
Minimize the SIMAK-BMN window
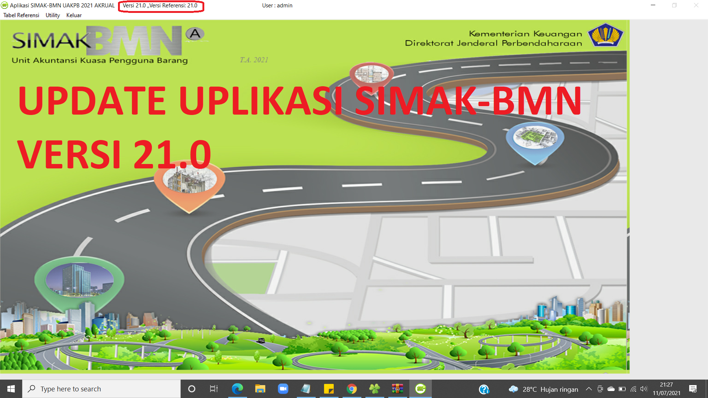coord(653,5)
